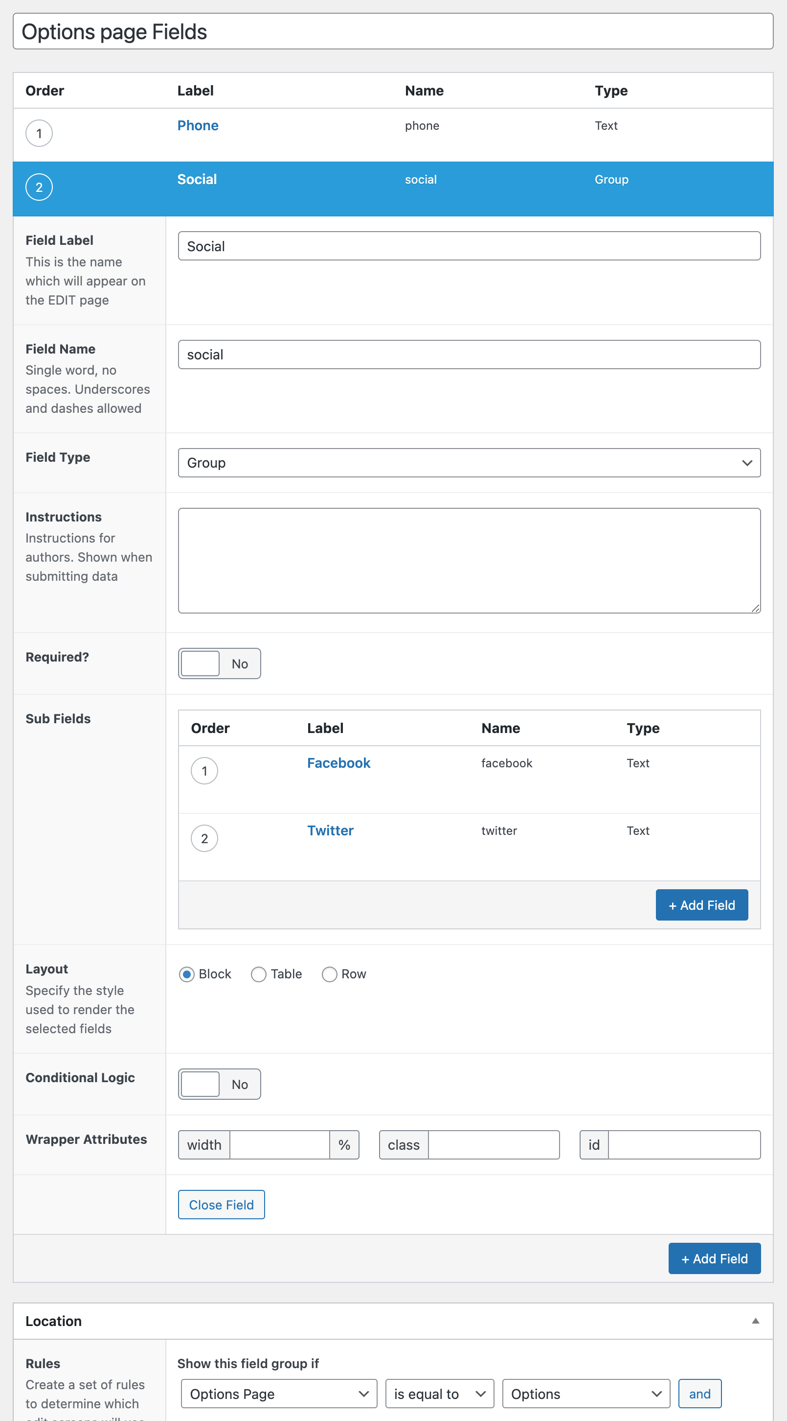The width and height of the screenshot is (787, 1421).
Task: Click the order handle 1 for Phone
Action: tap(39, 134)
